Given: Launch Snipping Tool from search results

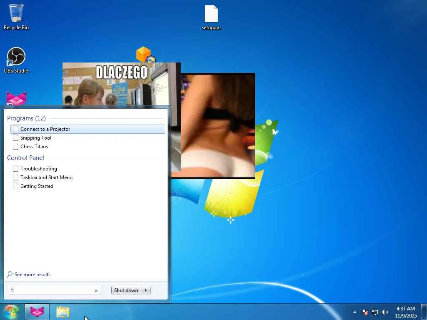Looking at the screenshot, I should 88,137.
